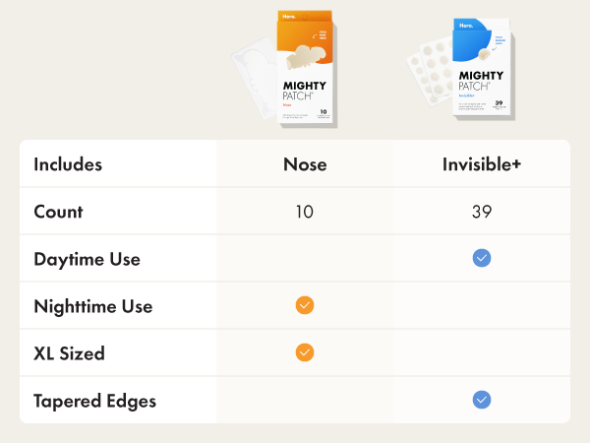The image size is (590, 443).
Task: Click the Nighttime Use row label
Action: pos(93,306)
